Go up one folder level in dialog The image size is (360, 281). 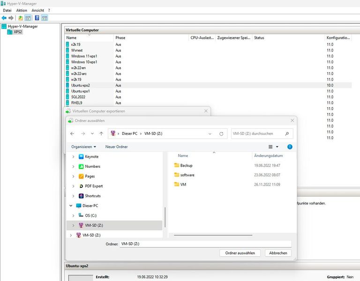(x=101, y=133)
